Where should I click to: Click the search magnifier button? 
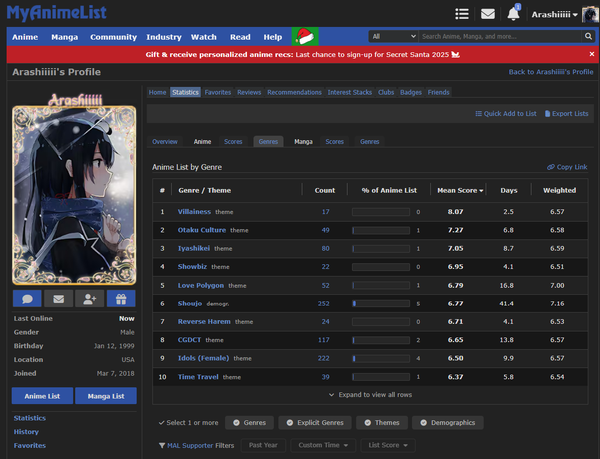[588, 37]
